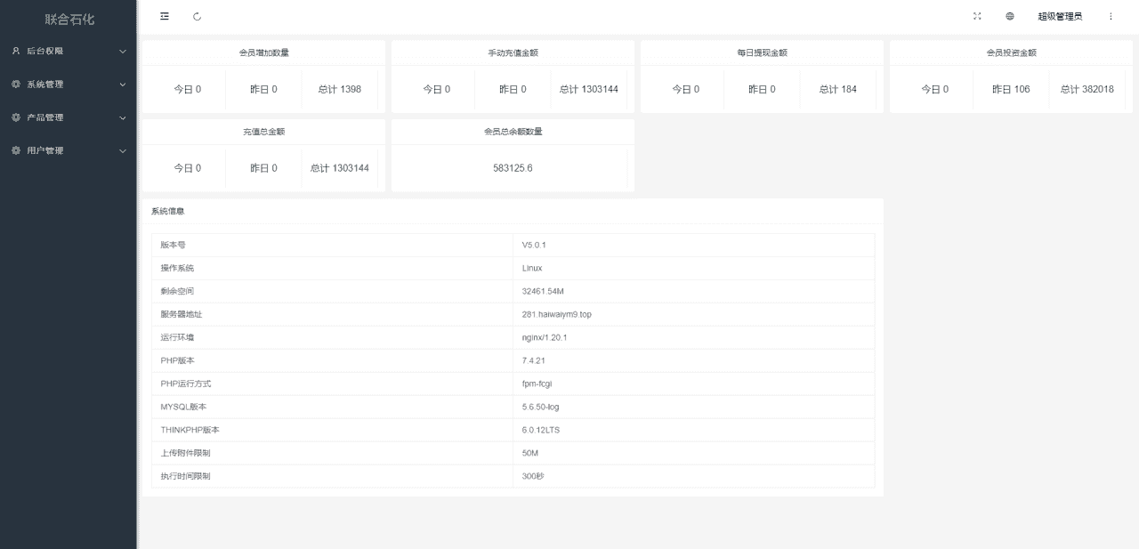The width and height of the screenshot is (1139, 549).
Task: Expand the 用户管理 chevron arrow
Action: pos(123,151)
